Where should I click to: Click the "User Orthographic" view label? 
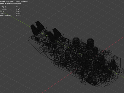point(22,1)
